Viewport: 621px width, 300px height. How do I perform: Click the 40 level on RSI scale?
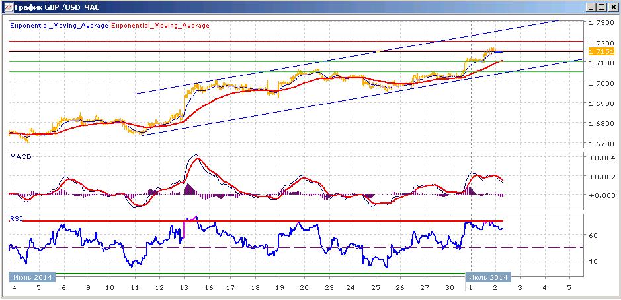[x=593, y=261]
